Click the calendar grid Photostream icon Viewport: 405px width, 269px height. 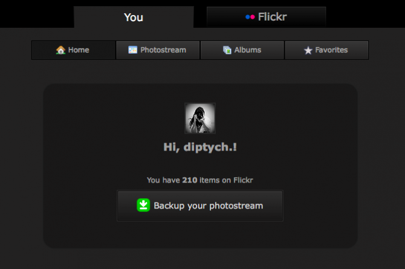[133, 50]
